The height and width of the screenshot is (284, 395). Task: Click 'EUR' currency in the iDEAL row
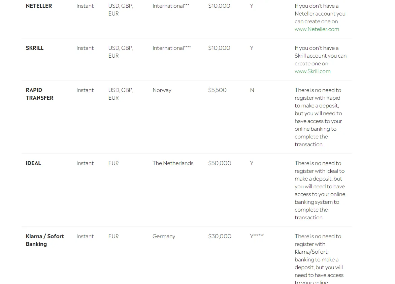[x=113, y=163]
